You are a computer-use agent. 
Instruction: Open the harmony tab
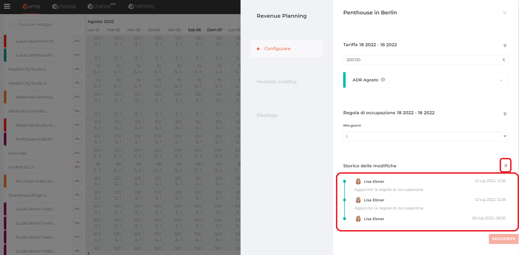[141, 6]
